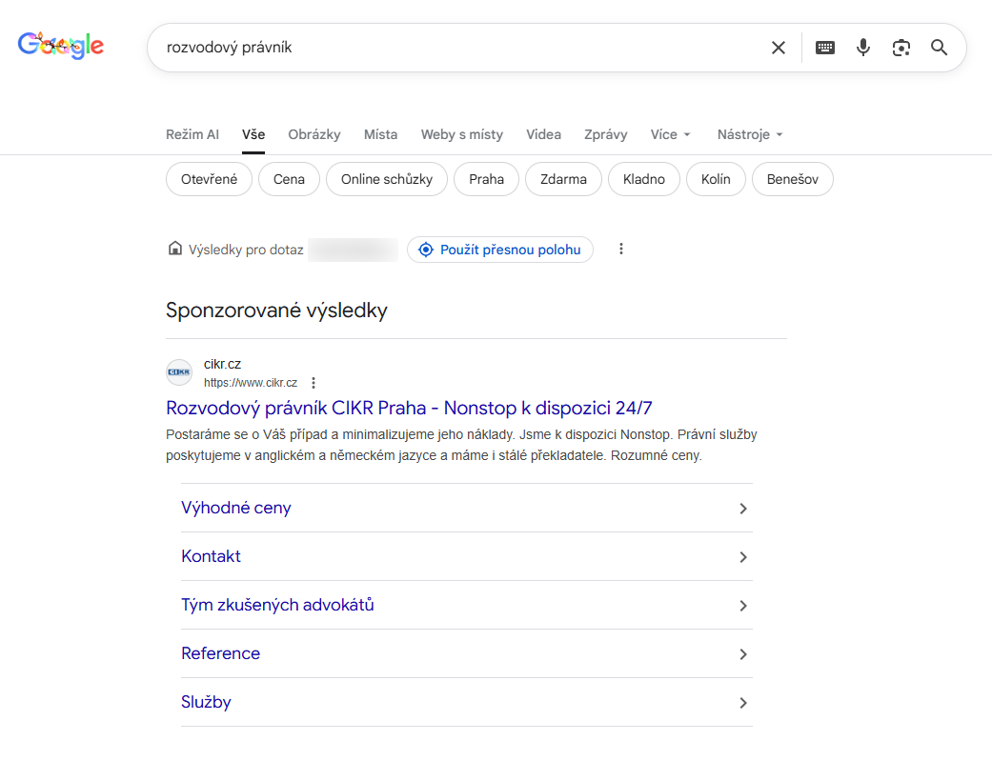Expand the Služby sitelink chevron
The height and width of the screenshot is (761, 992).
tap(742, 702)
